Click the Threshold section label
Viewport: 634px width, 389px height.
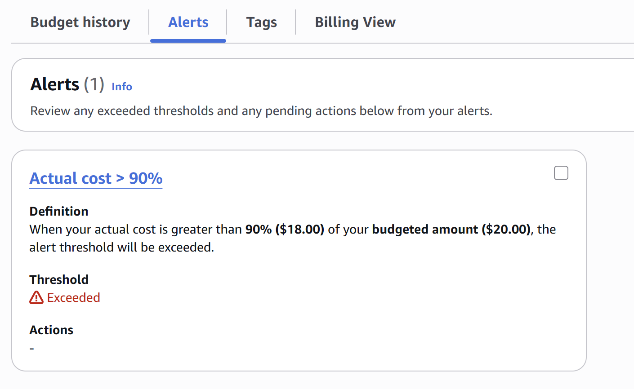tap(59, 279)
